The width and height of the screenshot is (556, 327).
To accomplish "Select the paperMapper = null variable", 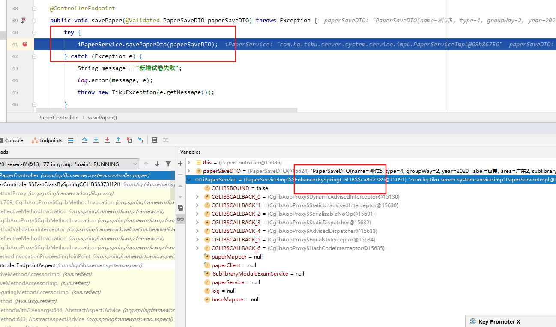I will coord(237,257).
